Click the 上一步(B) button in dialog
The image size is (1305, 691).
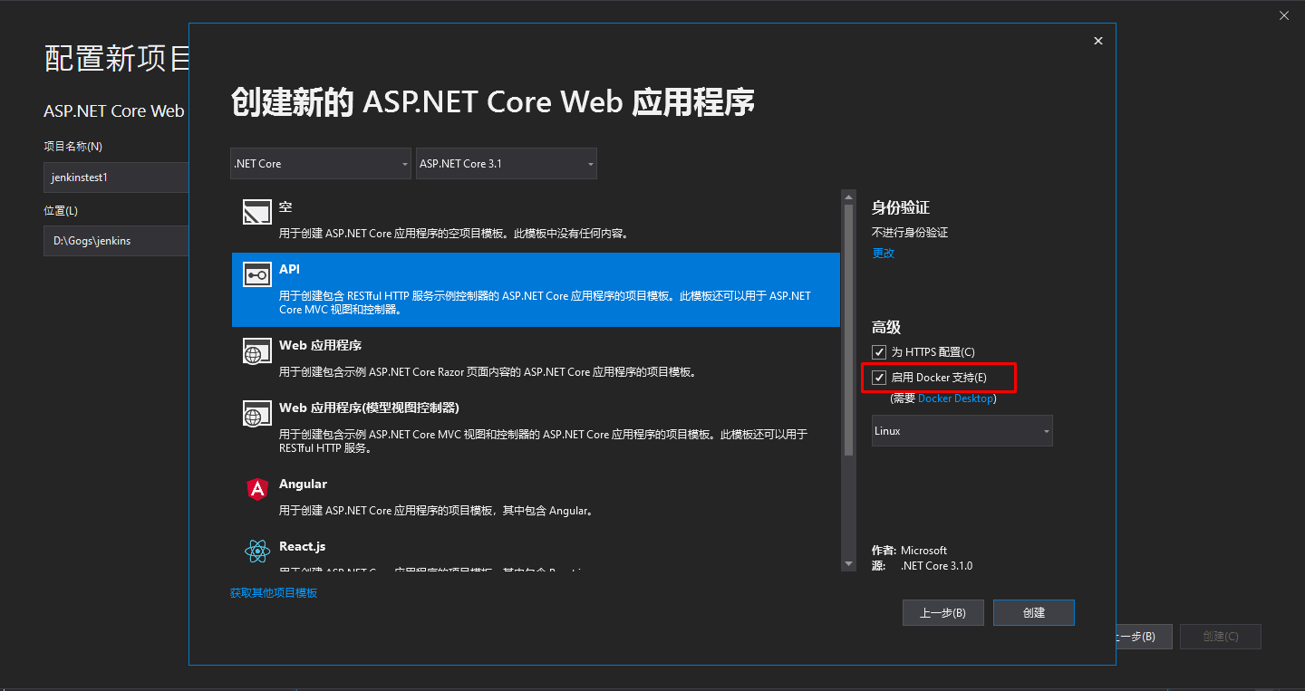point(943,612)
